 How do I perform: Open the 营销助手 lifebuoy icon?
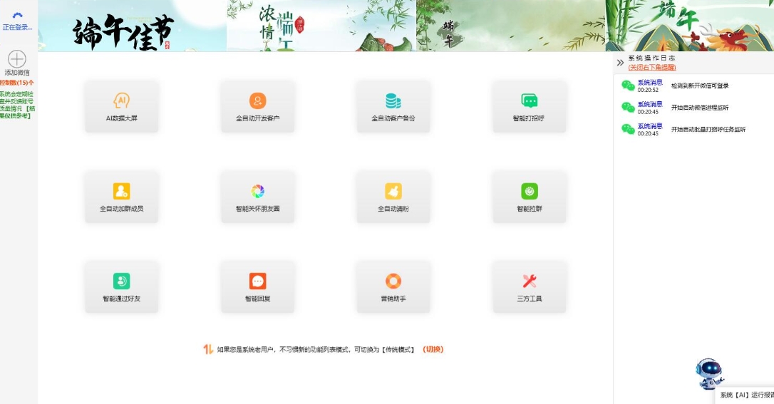(x=393, y=286)
